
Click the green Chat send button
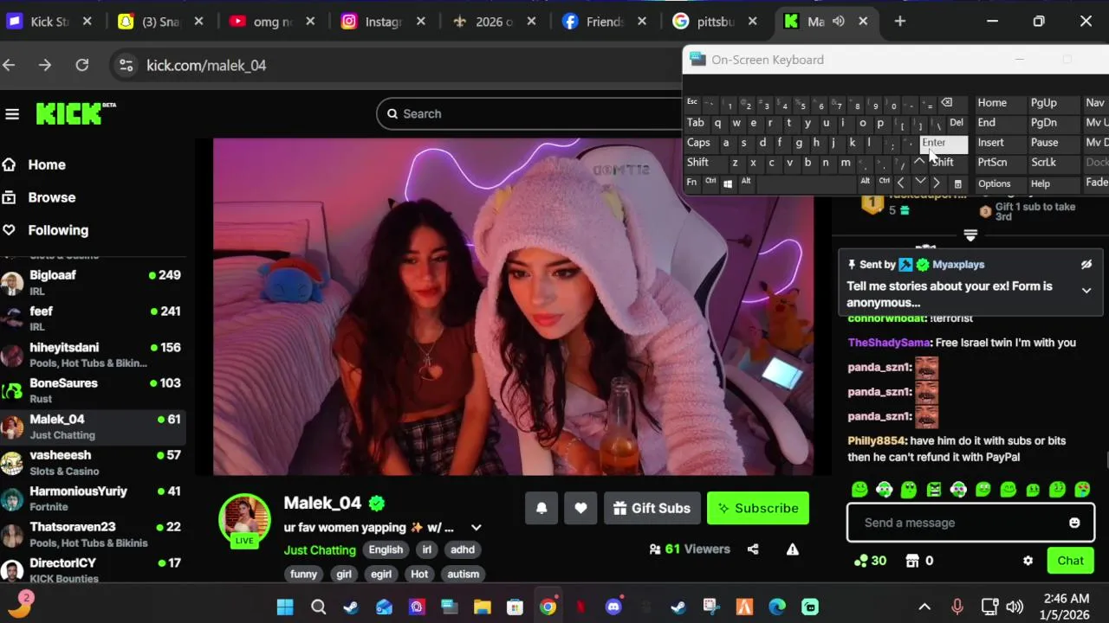point(1070,561)
